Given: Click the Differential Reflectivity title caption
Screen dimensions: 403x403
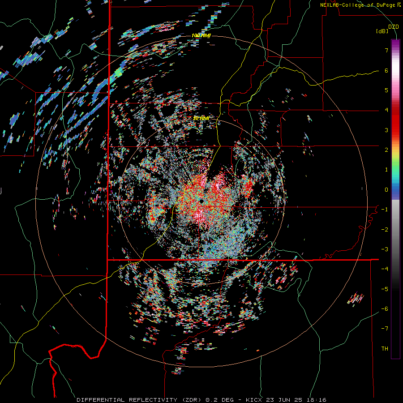Looking at the screenshot, I should click(x=201, y=400).
